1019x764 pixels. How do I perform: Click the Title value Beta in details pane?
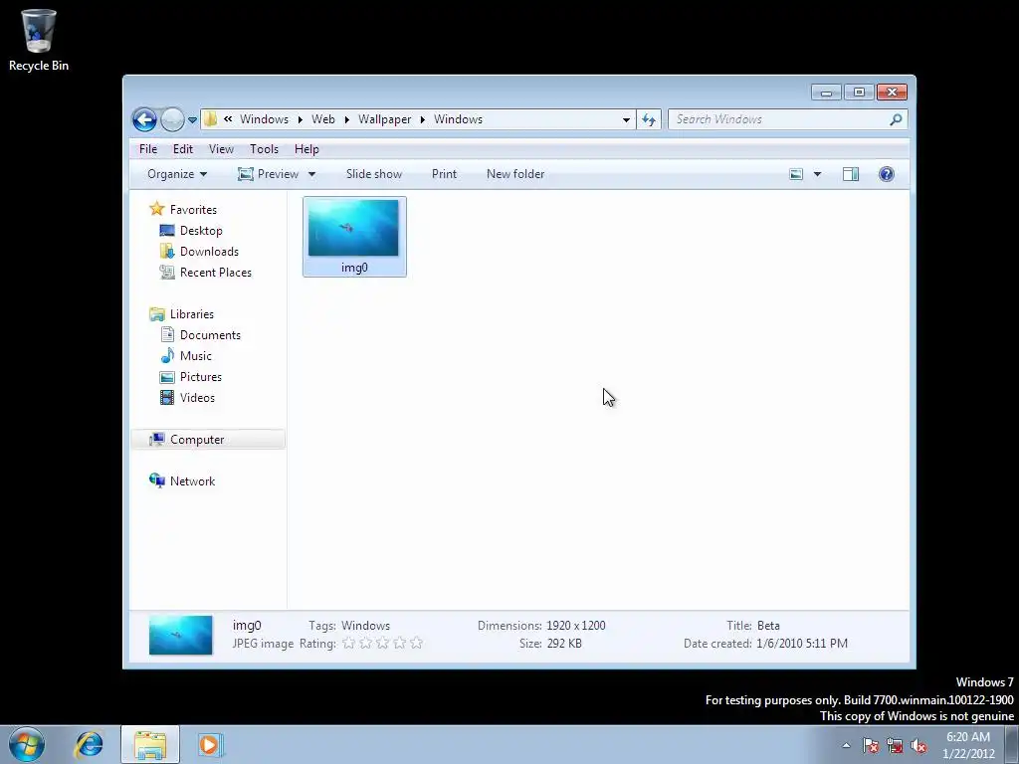coord(768,626)
